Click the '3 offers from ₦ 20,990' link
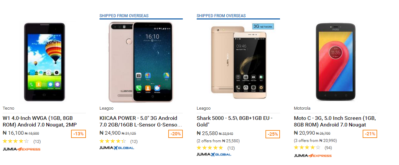This screenshot has width=399, height=165. coord(315,141)
